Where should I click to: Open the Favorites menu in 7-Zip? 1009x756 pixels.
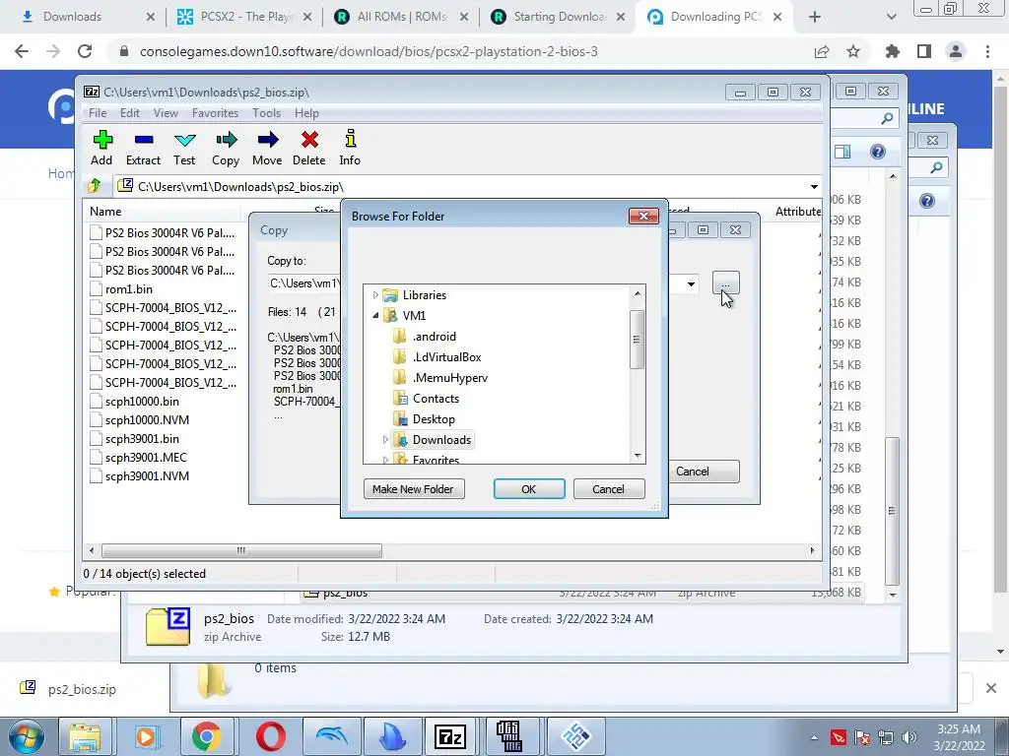[215, 113]
